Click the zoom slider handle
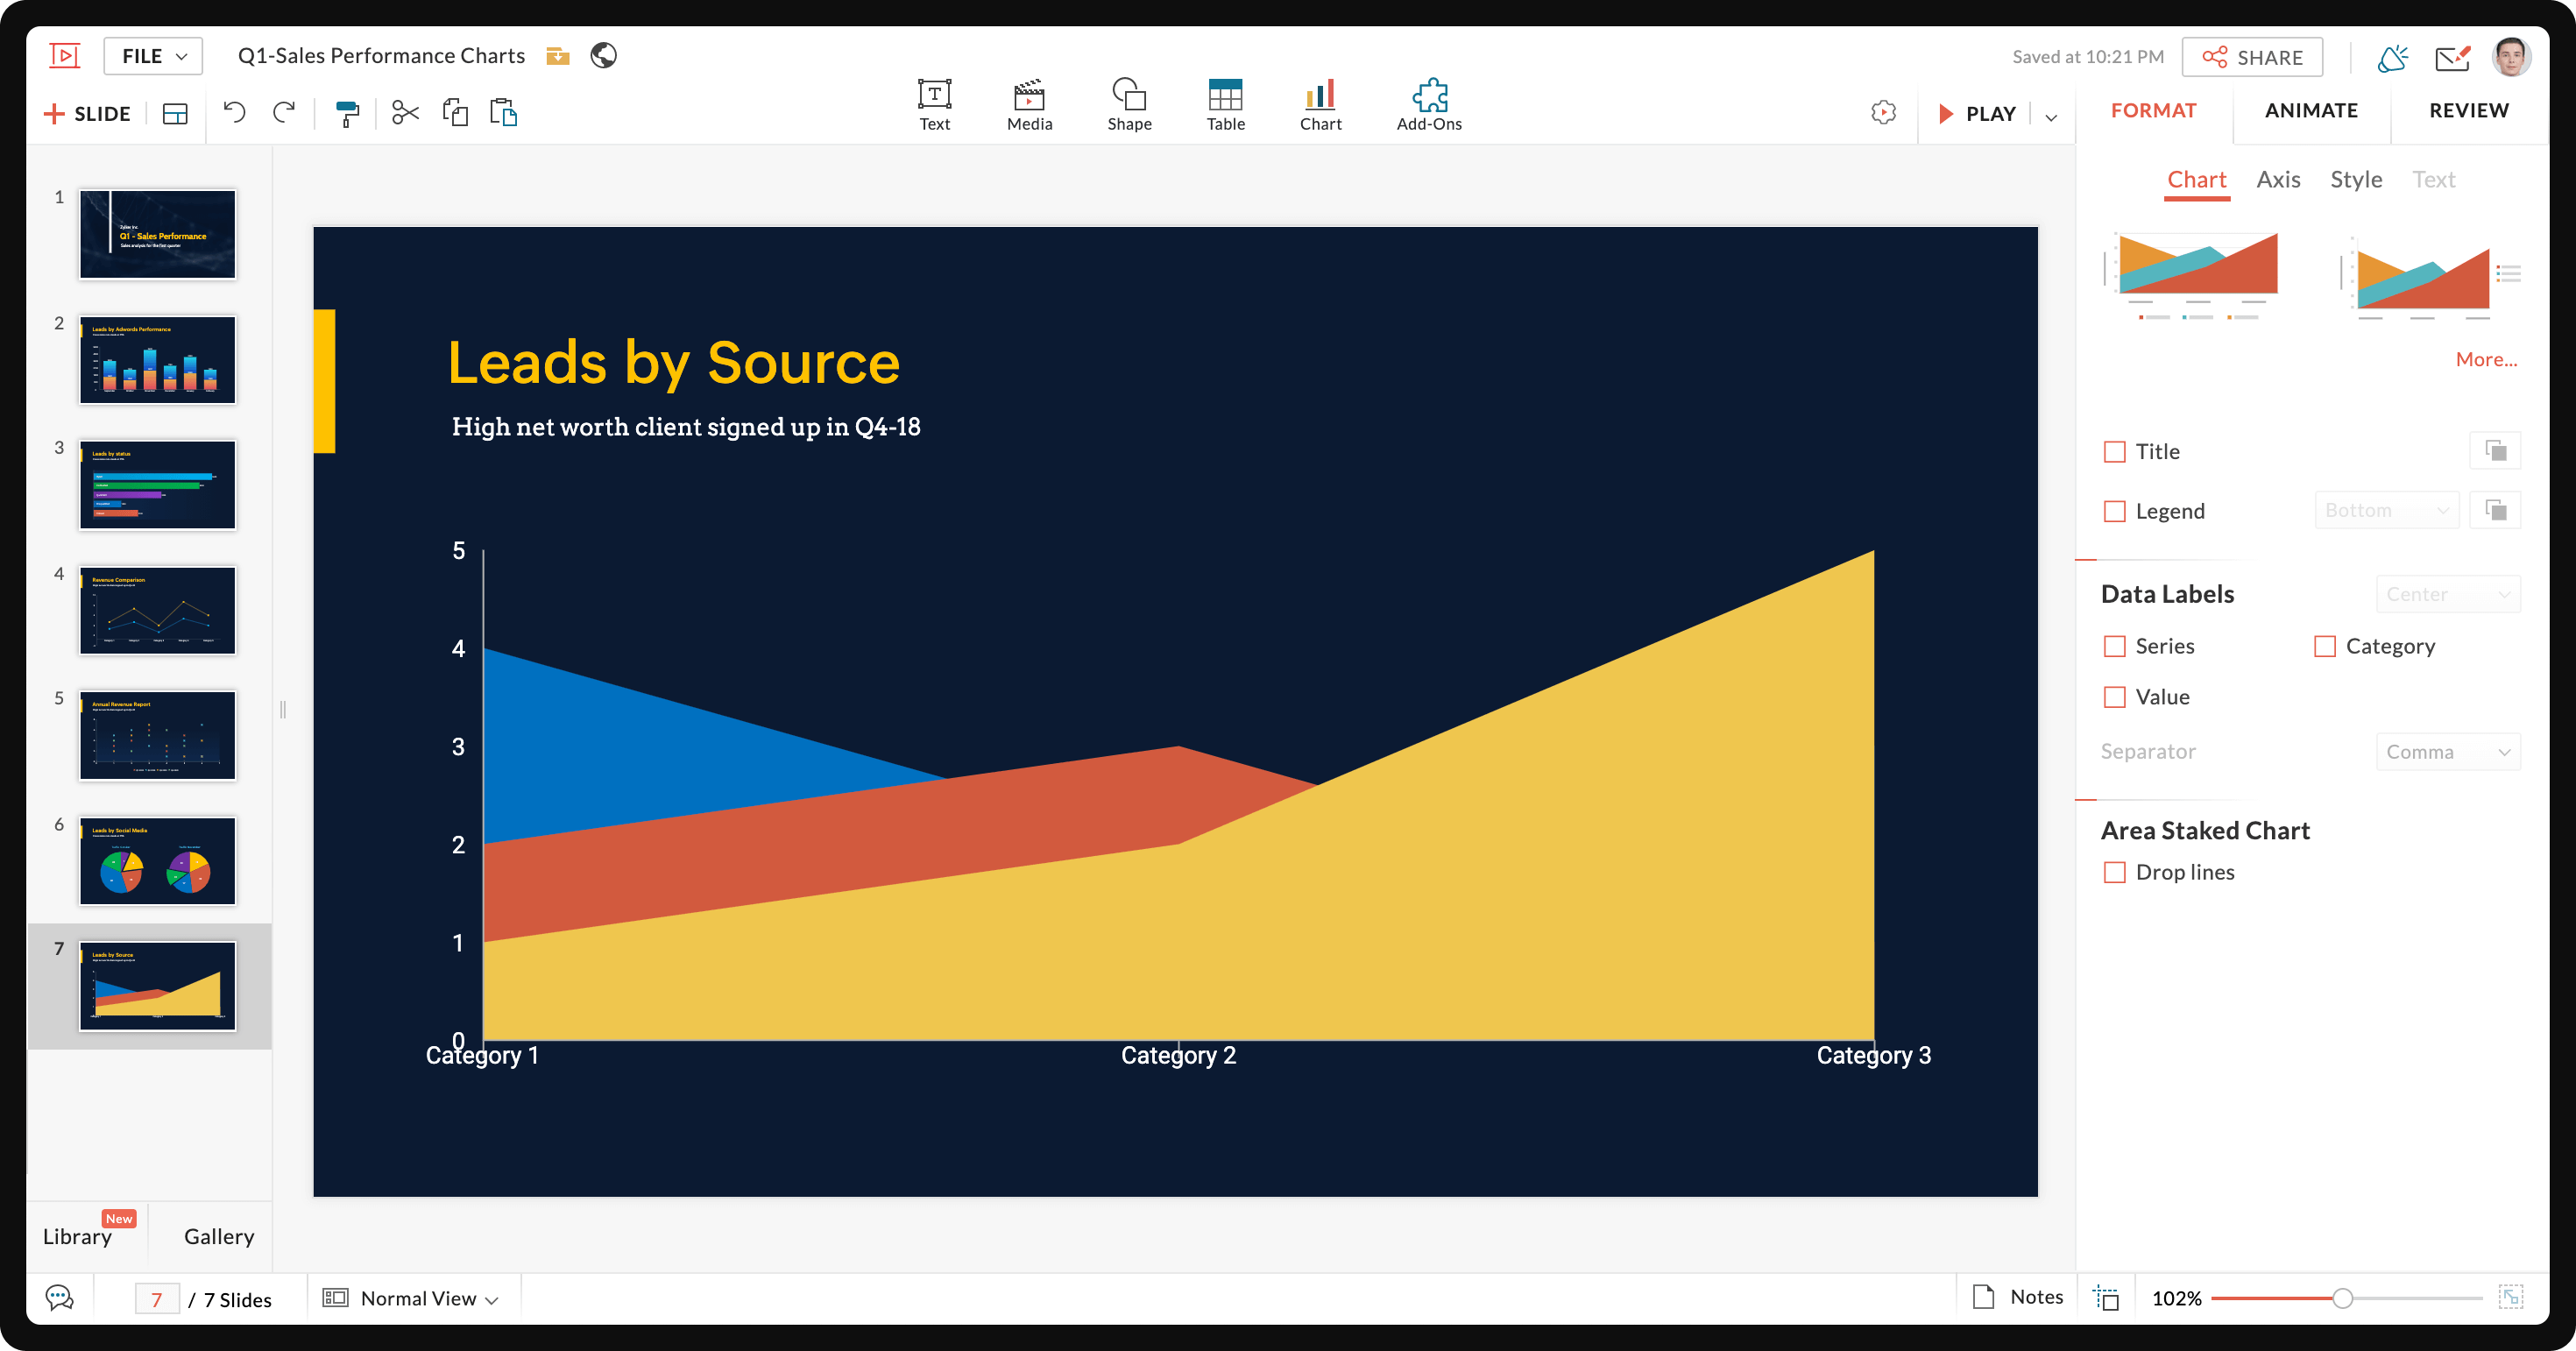Screen dimensions: 2576x1351 2341,1298
